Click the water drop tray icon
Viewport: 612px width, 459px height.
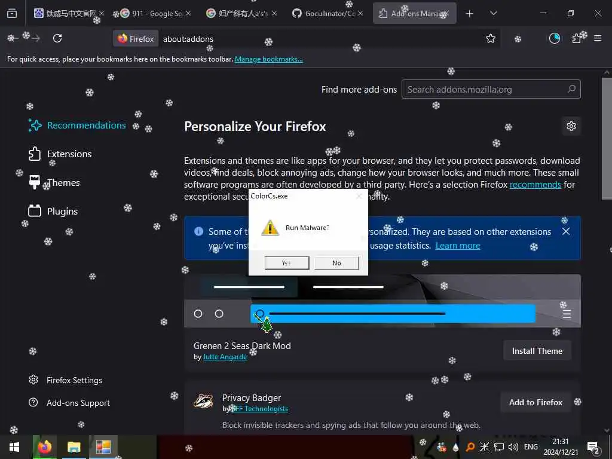tap(455, 447)
